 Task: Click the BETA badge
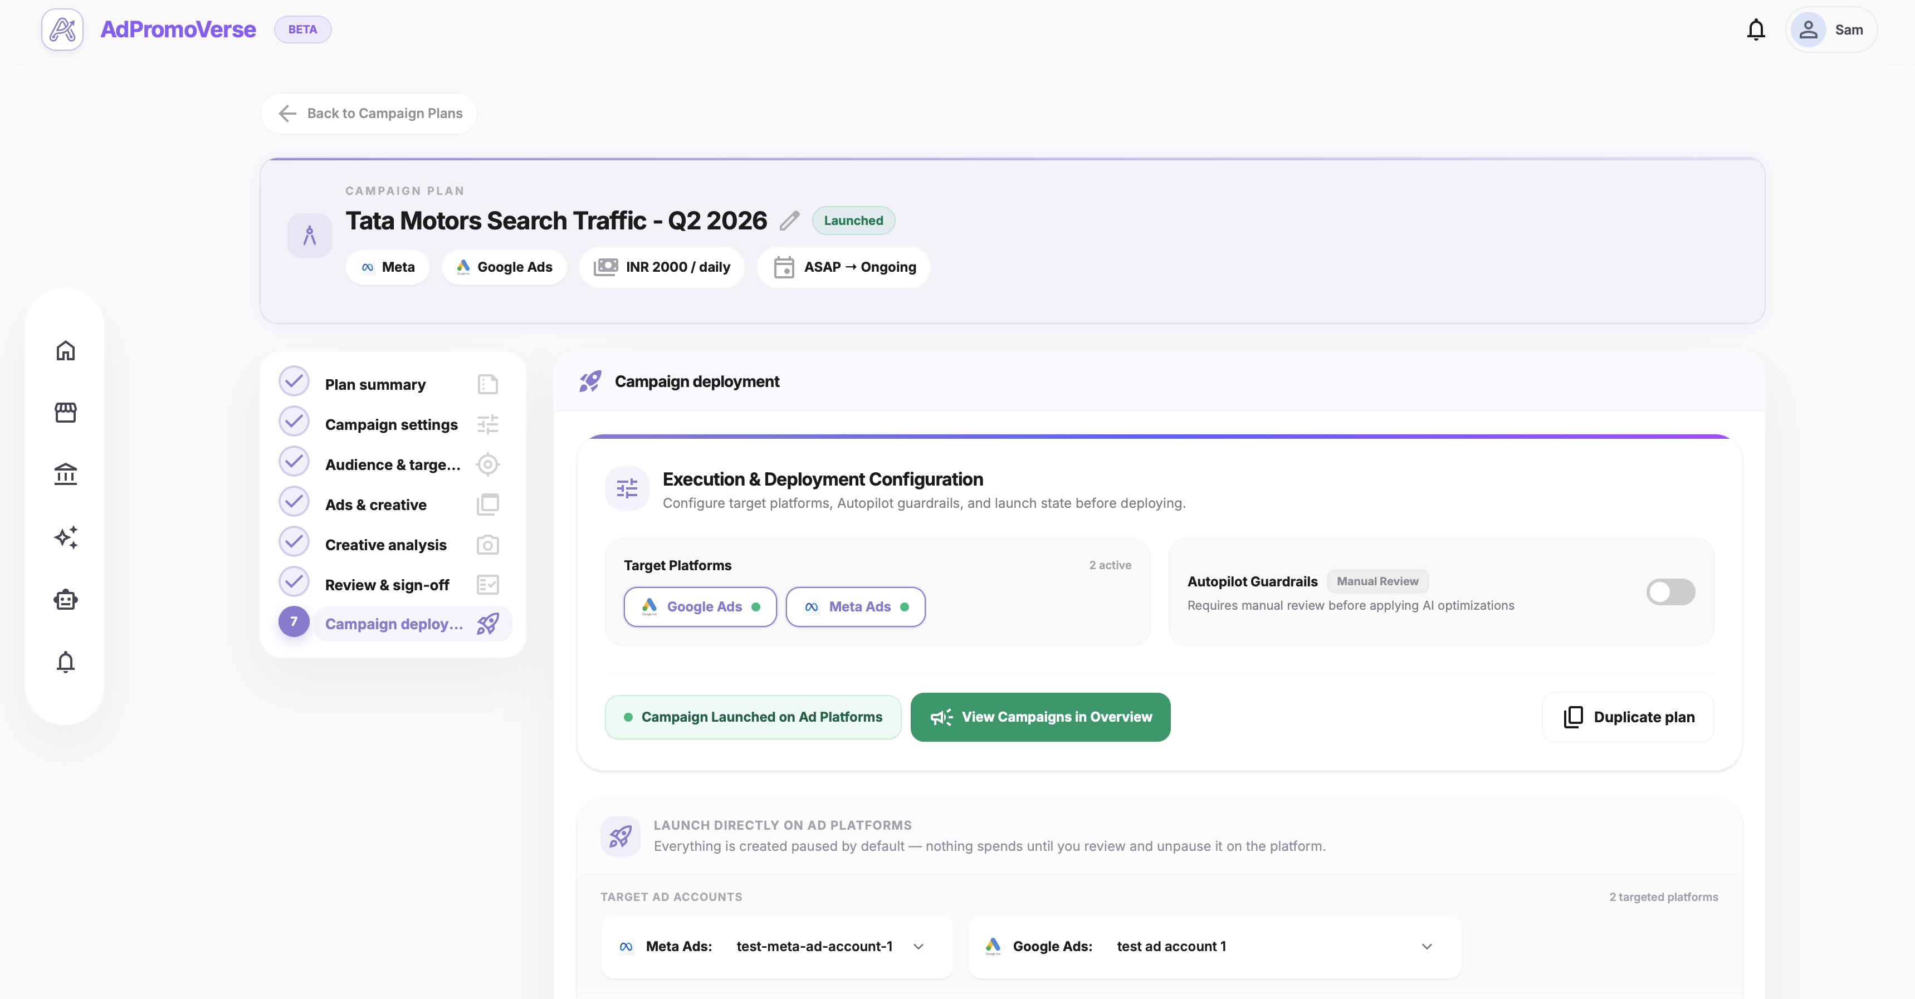point(302,30)
